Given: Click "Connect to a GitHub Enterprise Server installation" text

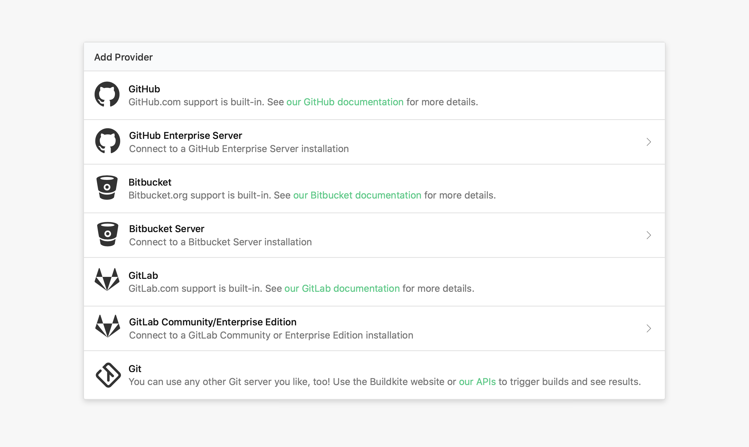Looking at the screenshot, I should (239, 149).
